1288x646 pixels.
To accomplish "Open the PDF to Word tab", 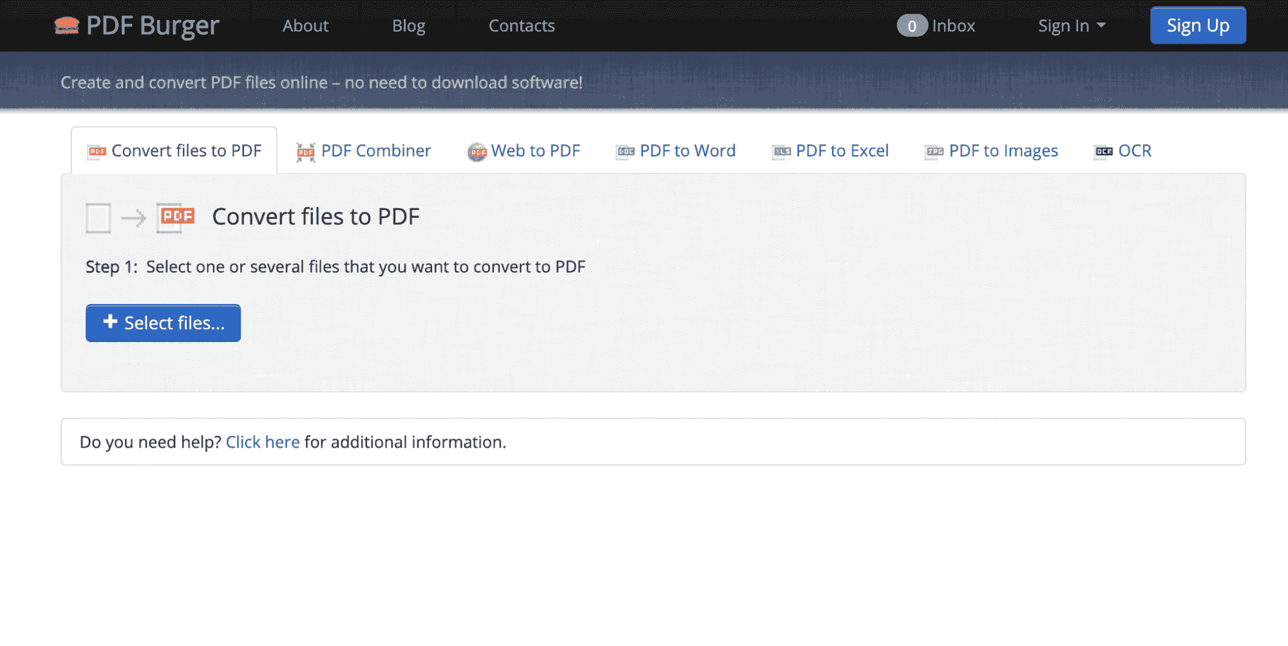I will [687, 151].
